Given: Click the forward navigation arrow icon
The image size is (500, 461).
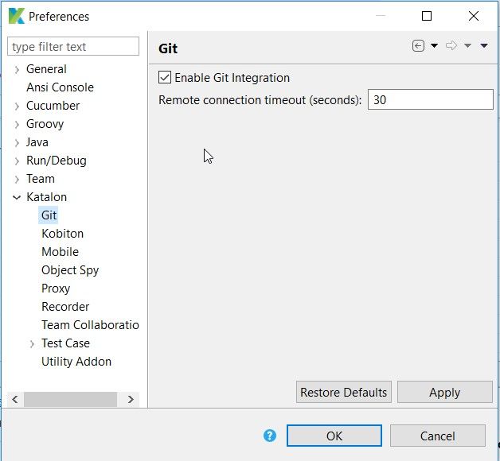Looking at the screenshot, I should [x=451, y=46].
